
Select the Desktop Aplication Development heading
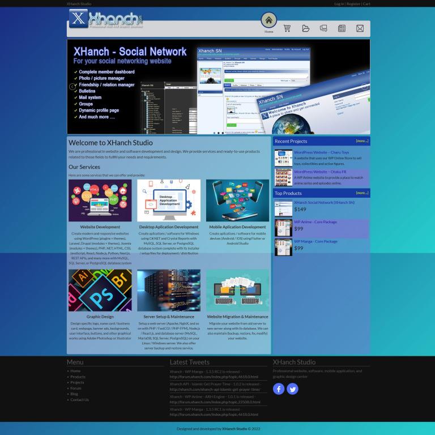[x=169, y=227]
